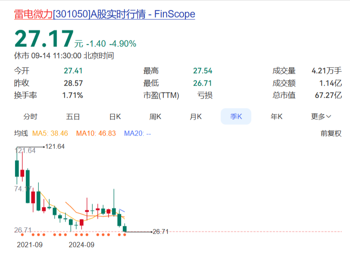
Task: Click the 今开 value 27.41
Action: [73, 71]
